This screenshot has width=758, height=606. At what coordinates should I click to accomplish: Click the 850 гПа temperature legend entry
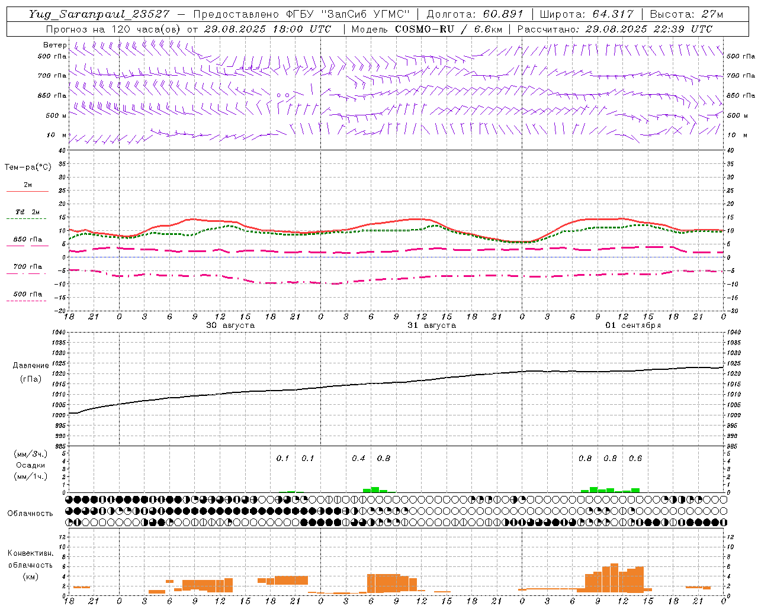point(28,239)
